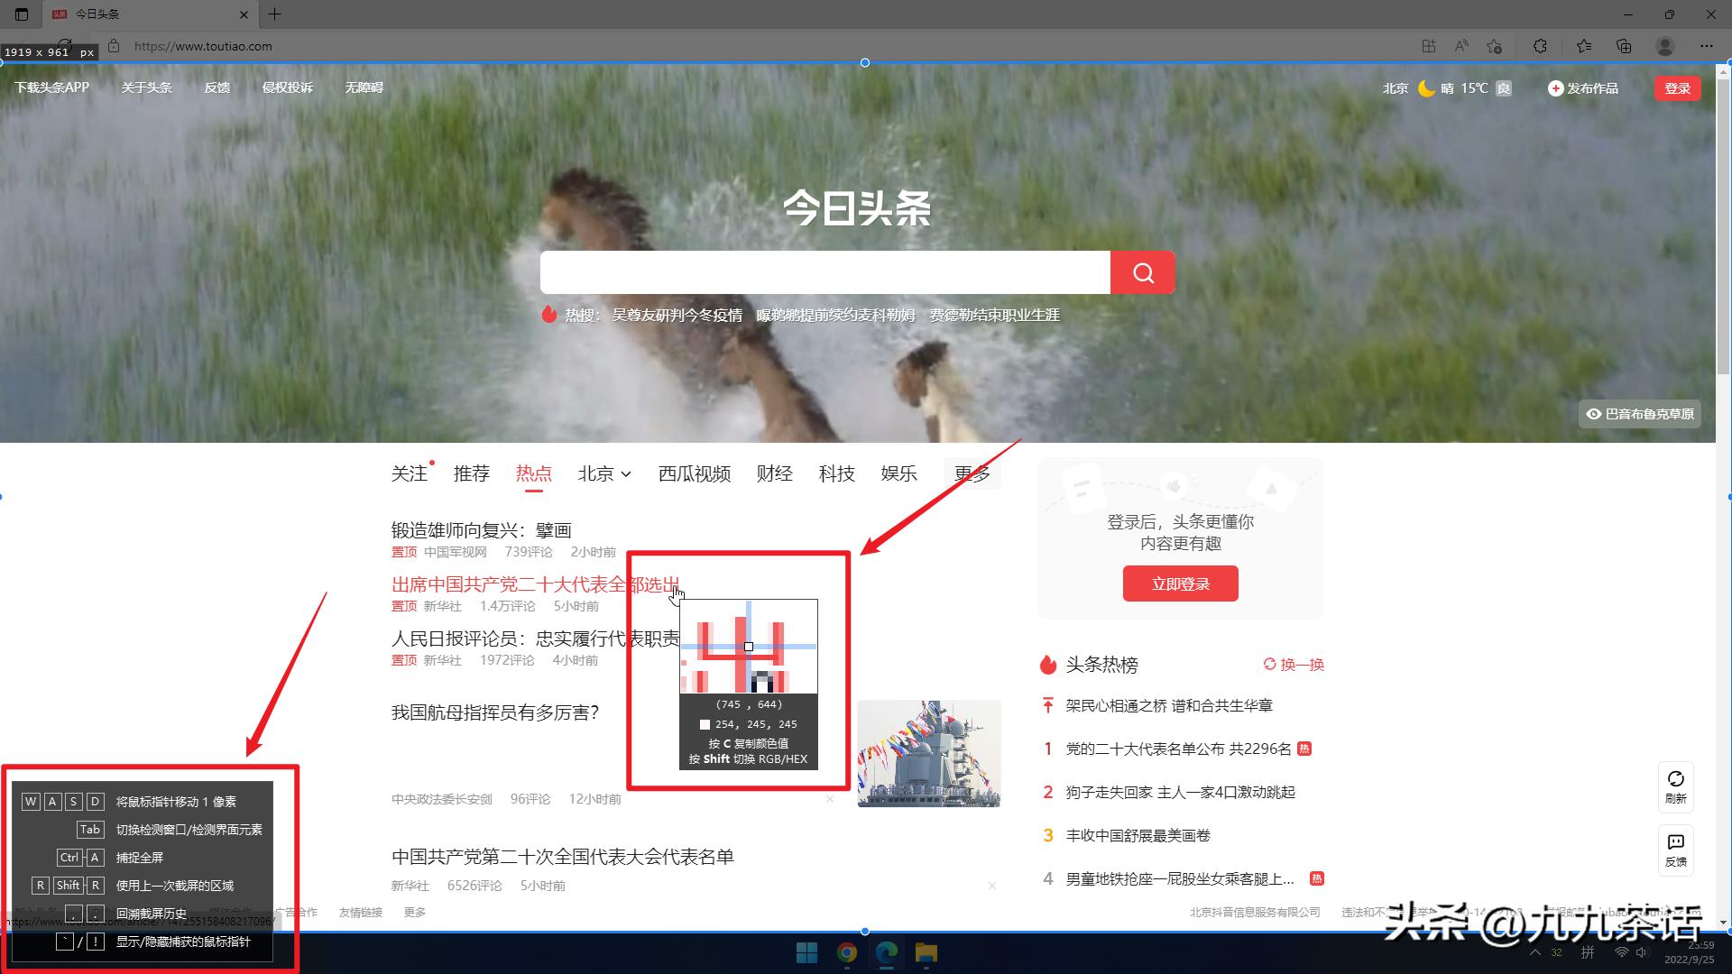Screen dimensions: 1732x974
Task: Activate the Read Aloud icon in toolbar
Action: pyautogui.click(x=1460, y=46)
